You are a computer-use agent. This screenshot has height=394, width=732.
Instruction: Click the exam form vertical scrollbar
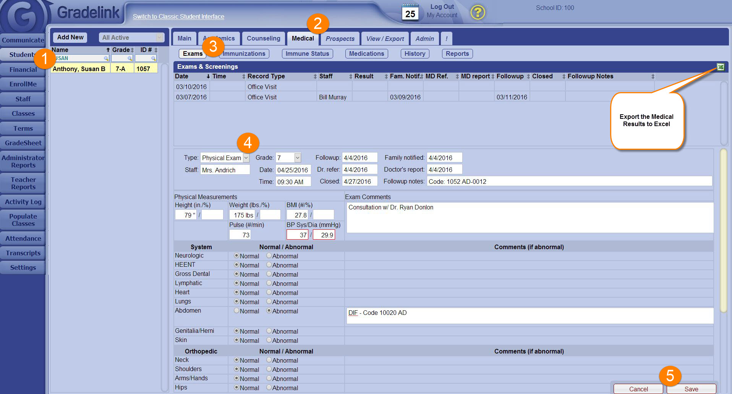click(723, 229)
